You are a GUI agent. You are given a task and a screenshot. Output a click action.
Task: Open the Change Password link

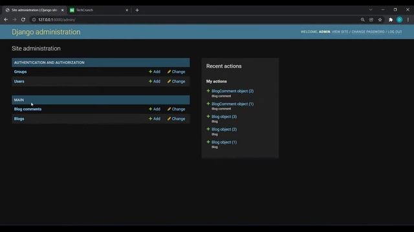point(368,32)
